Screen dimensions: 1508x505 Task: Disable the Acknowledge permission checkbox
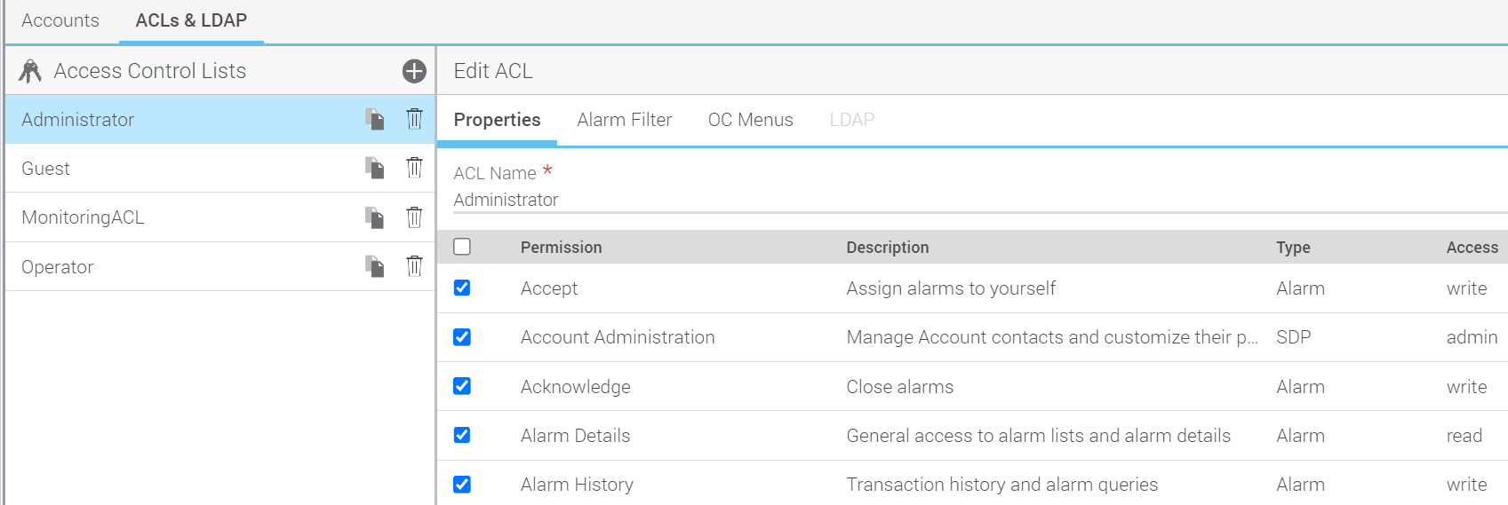pyautogui.click(x=462, y=386)
